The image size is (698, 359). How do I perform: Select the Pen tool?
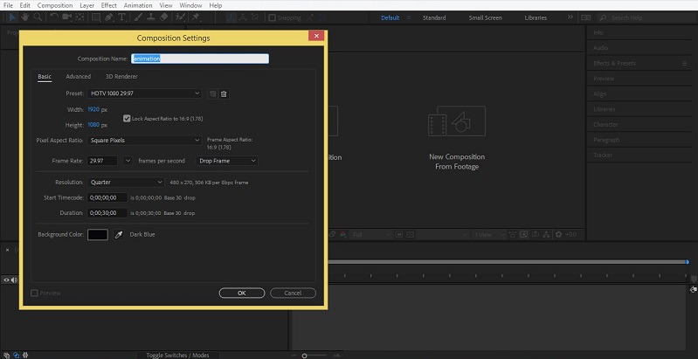point(108,17)
